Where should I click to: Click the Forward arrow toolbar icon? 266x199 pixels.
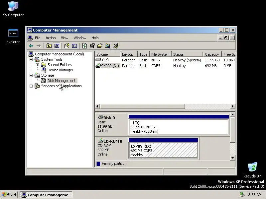click(x=39, y=46)
